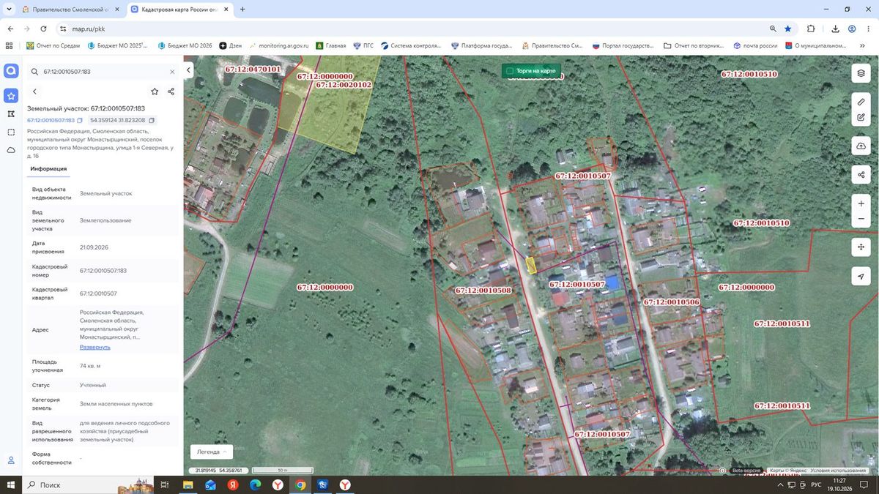The image size is (879, 494).
Task: Share the land parcel card
Action: [171, 91]
